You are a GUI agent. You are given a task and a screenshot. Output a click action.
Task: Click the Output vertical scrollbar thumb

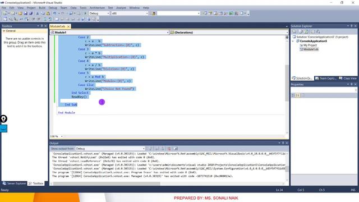point(287,169)
